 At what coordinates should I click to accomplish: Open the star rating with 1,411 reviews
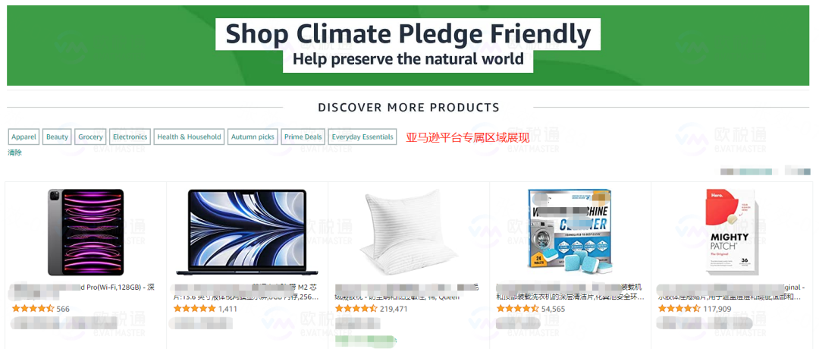click(194, 309)
